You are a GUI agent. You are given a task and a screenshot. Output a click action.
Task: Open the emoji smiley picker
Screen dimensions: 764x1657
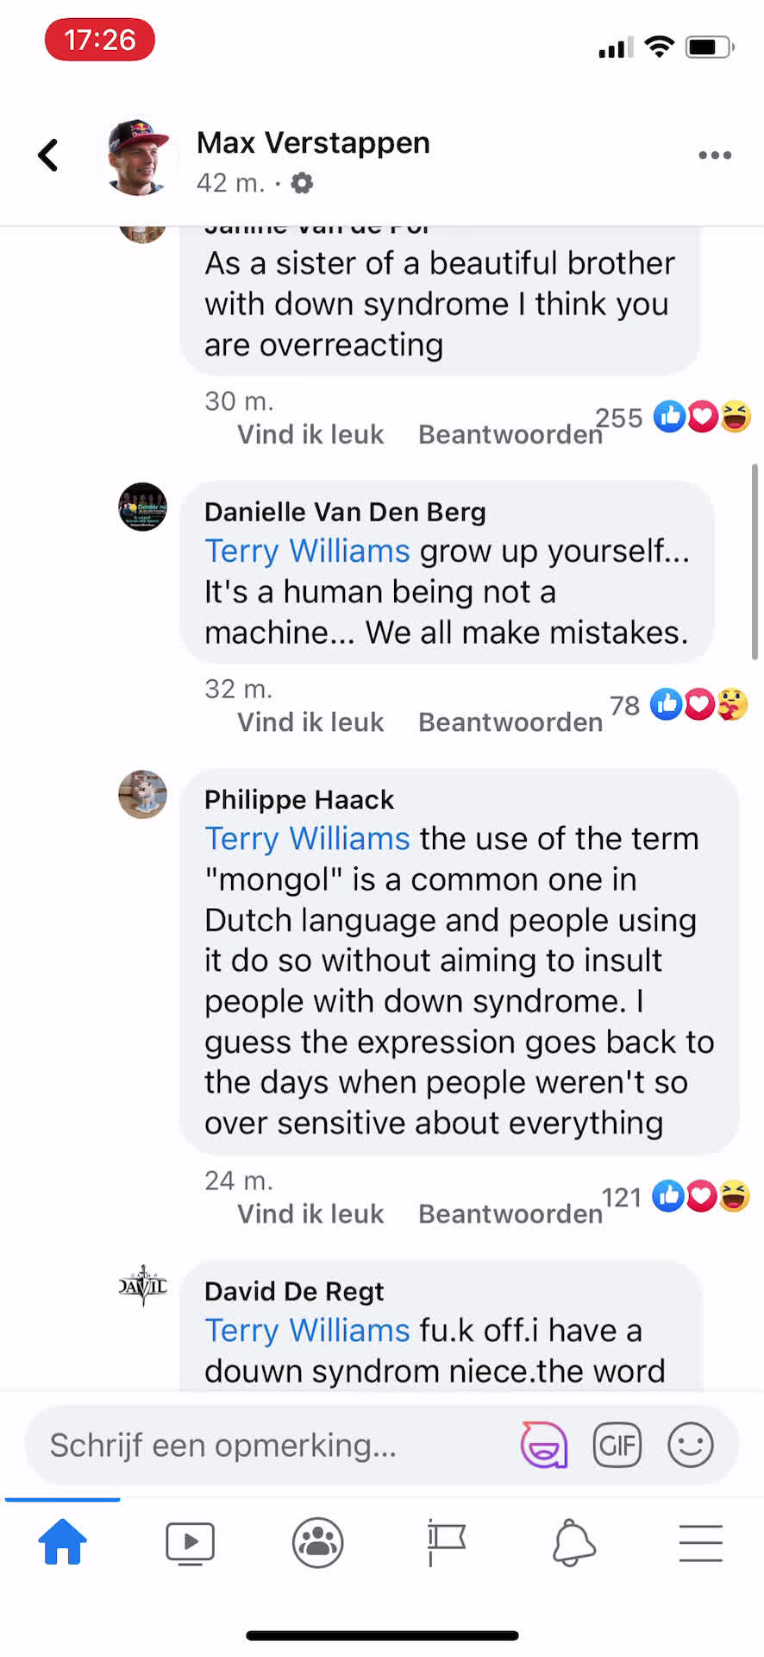click(691, 1444)
